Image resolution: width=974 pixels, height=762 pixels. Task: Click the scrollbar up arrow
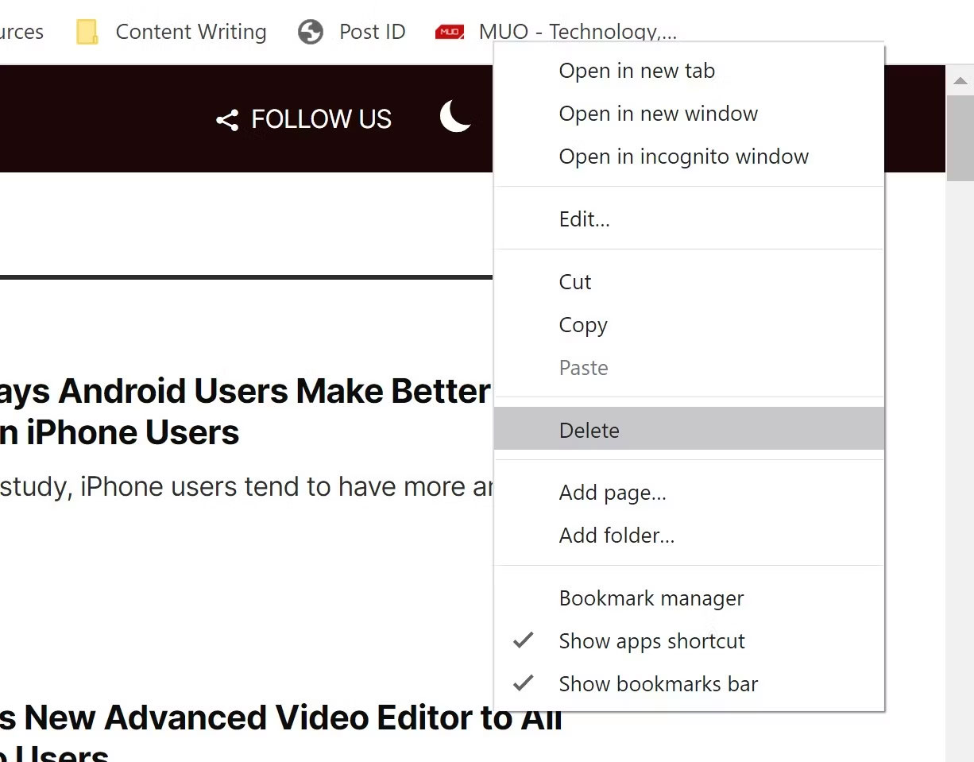click(x=960, y=80)
